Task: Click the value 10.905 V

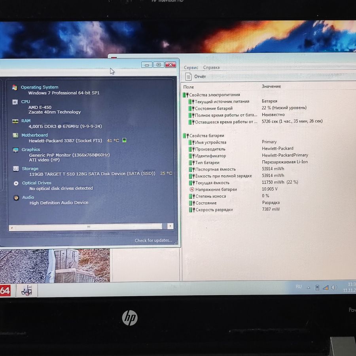Action: pos(270,189)
